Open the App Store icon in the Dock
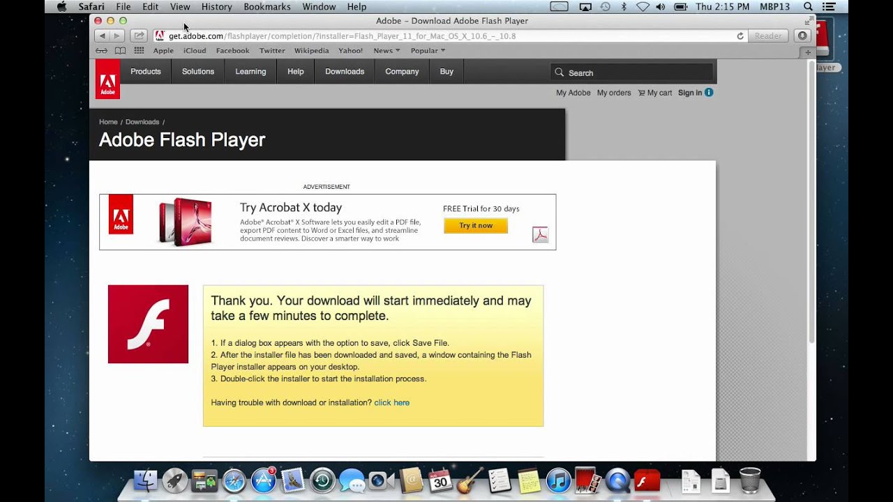The height and width of the screenshot is (502, 893). tap(264, 480)
